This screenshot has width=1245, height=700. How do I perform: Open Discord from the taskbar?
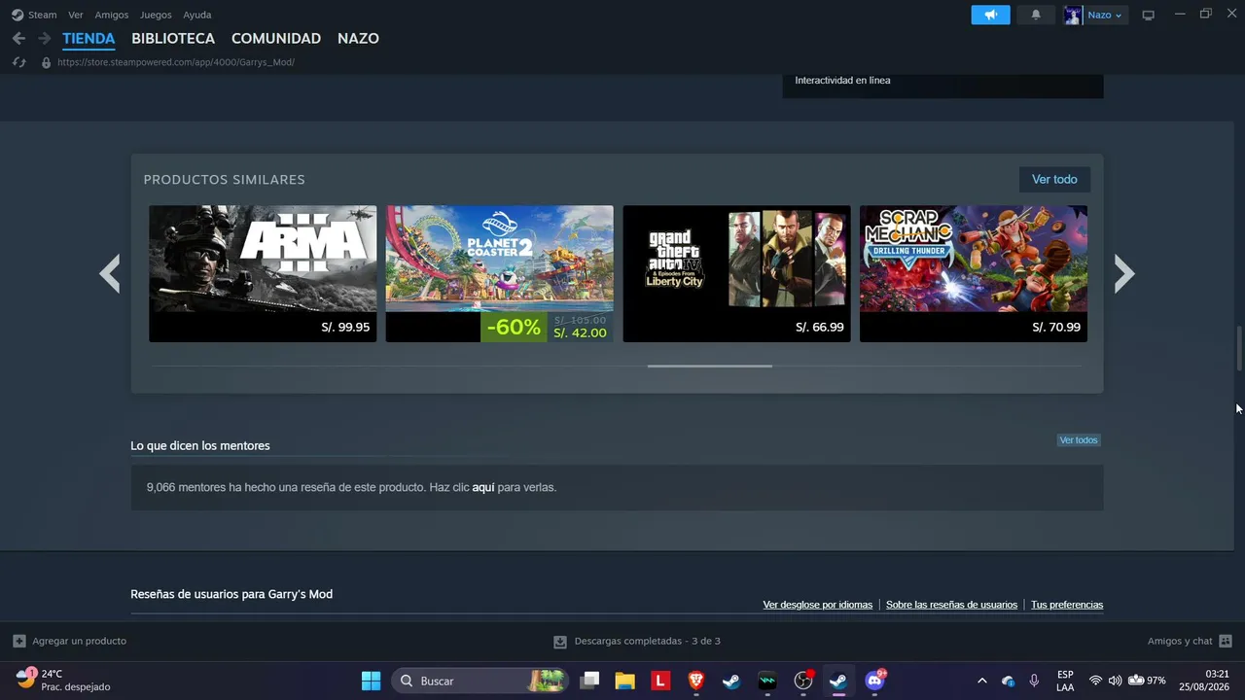pos(875,681)
